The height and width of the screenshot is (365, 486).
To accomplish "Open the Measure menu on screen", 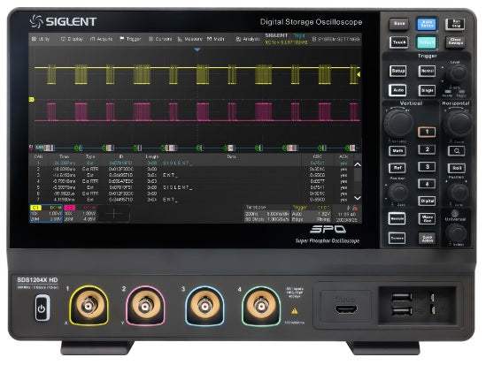I will click(x=189, y=39).
